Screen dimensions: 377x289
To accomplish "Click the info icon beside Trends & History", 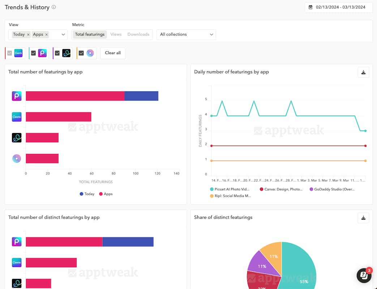I will [54, 7].
